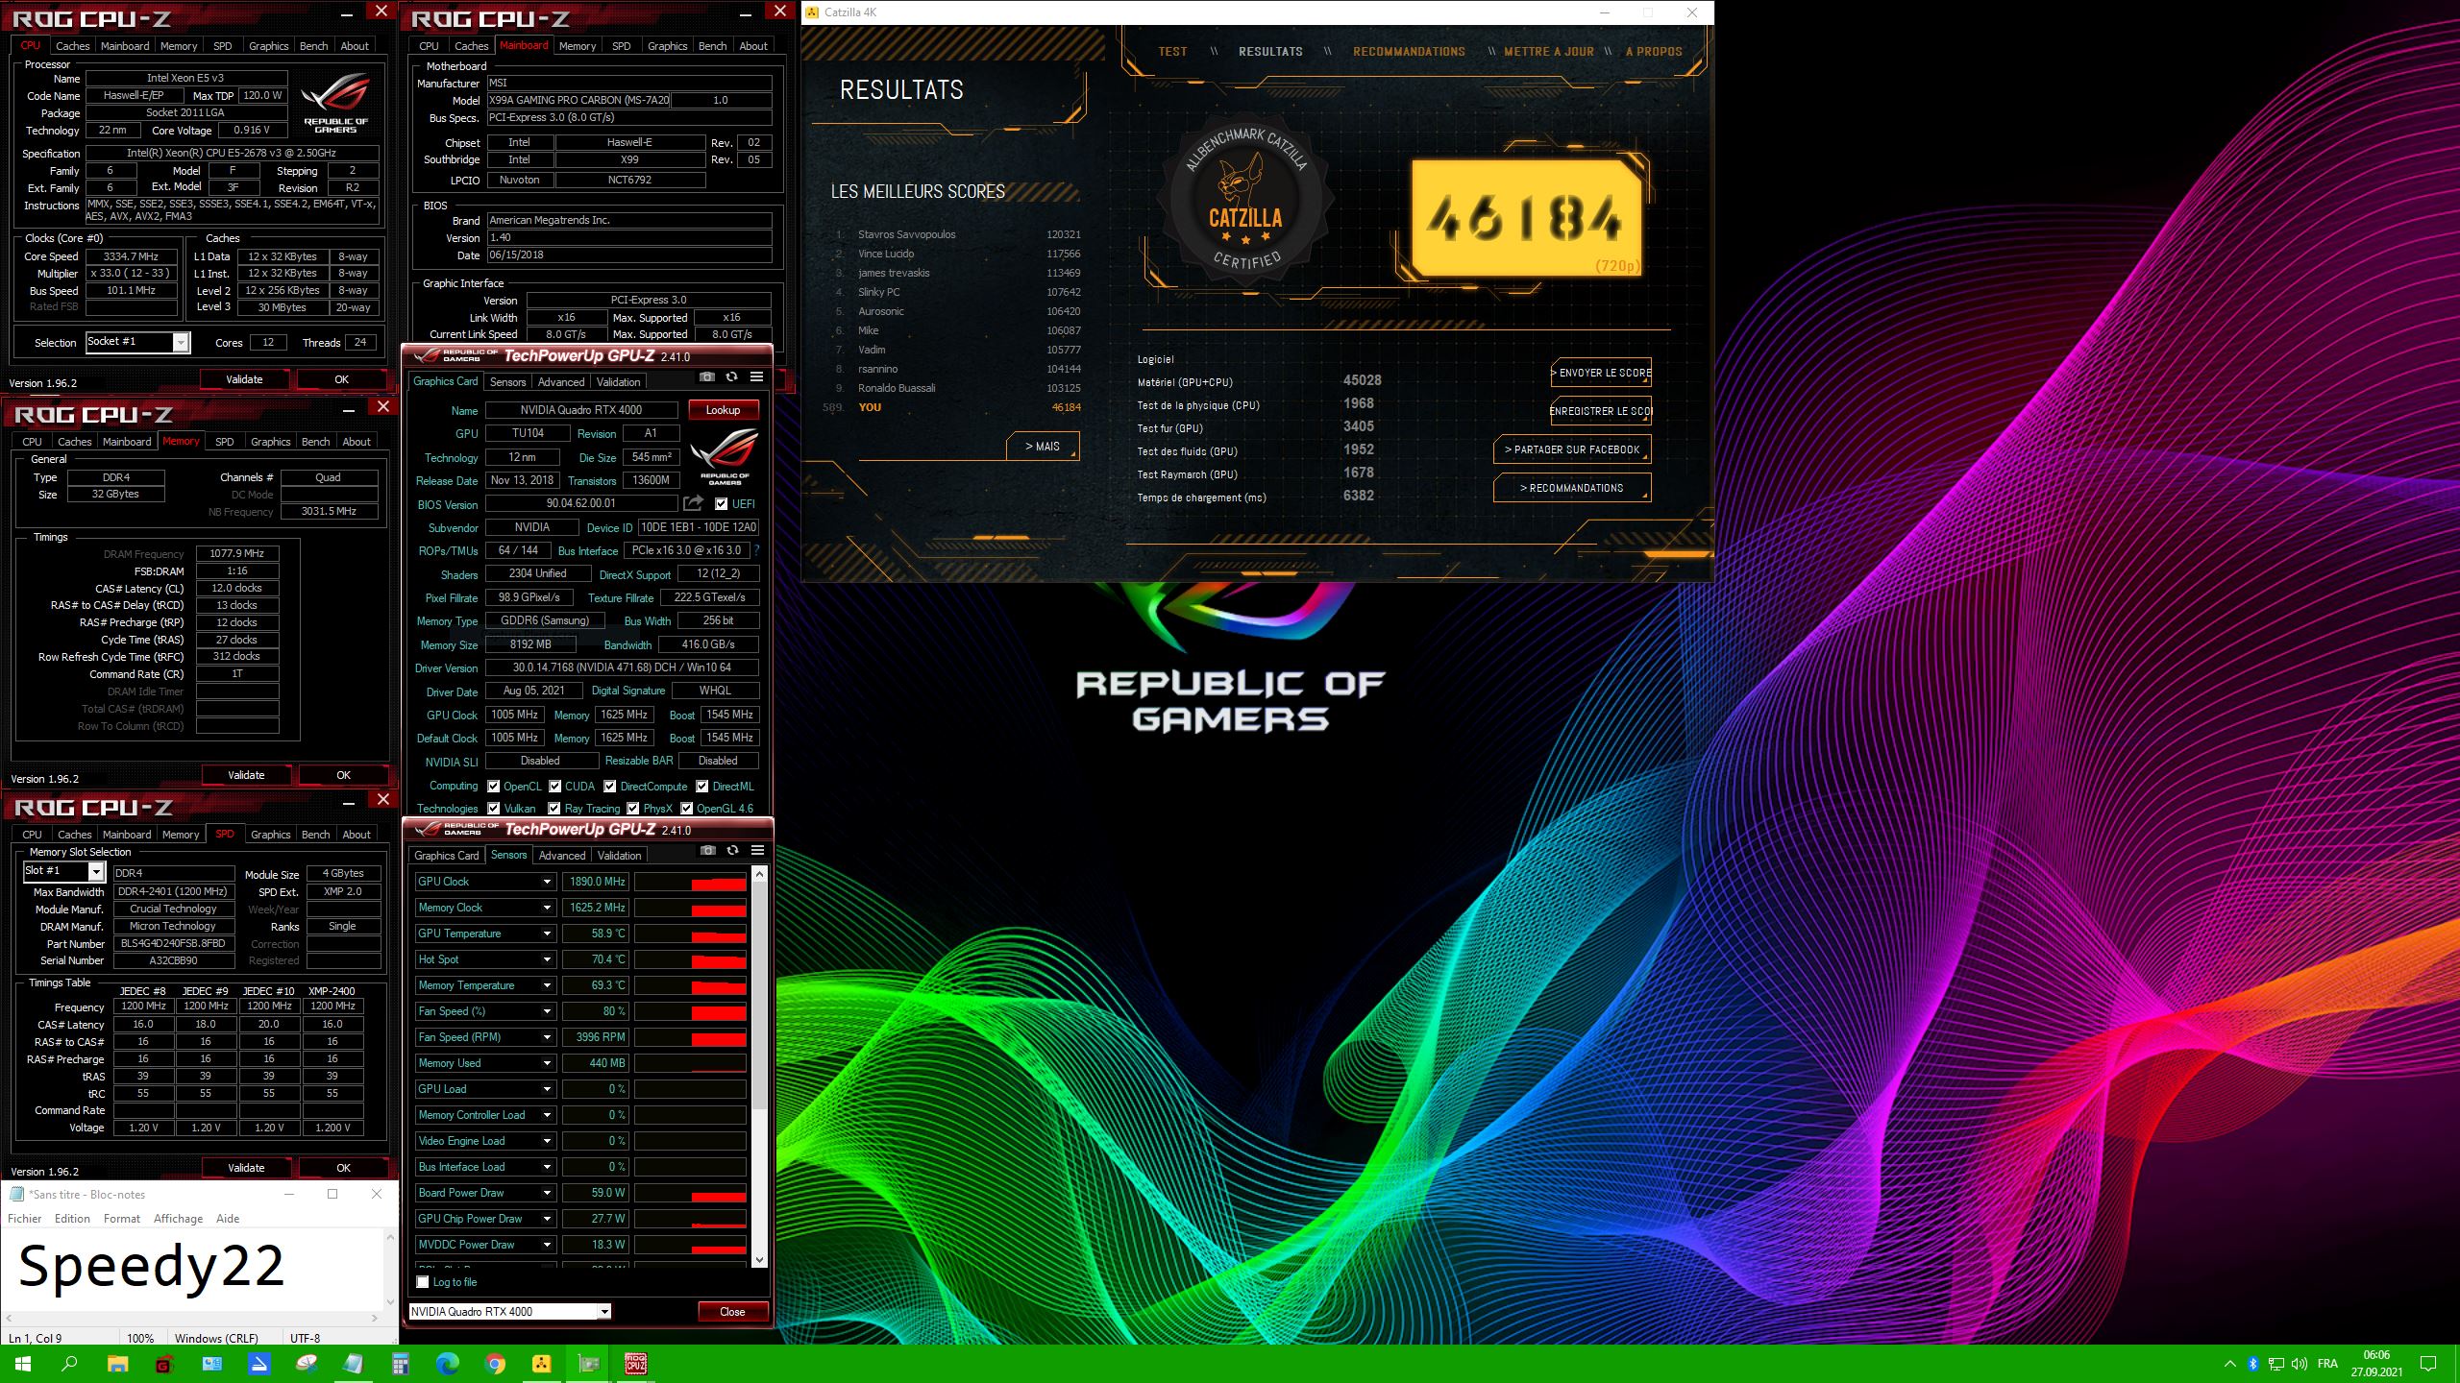Open Microsoft Edge from the taskbar
Image resolution: width=2460 pixels, height=1383 pixels.
coord(448,1364)
